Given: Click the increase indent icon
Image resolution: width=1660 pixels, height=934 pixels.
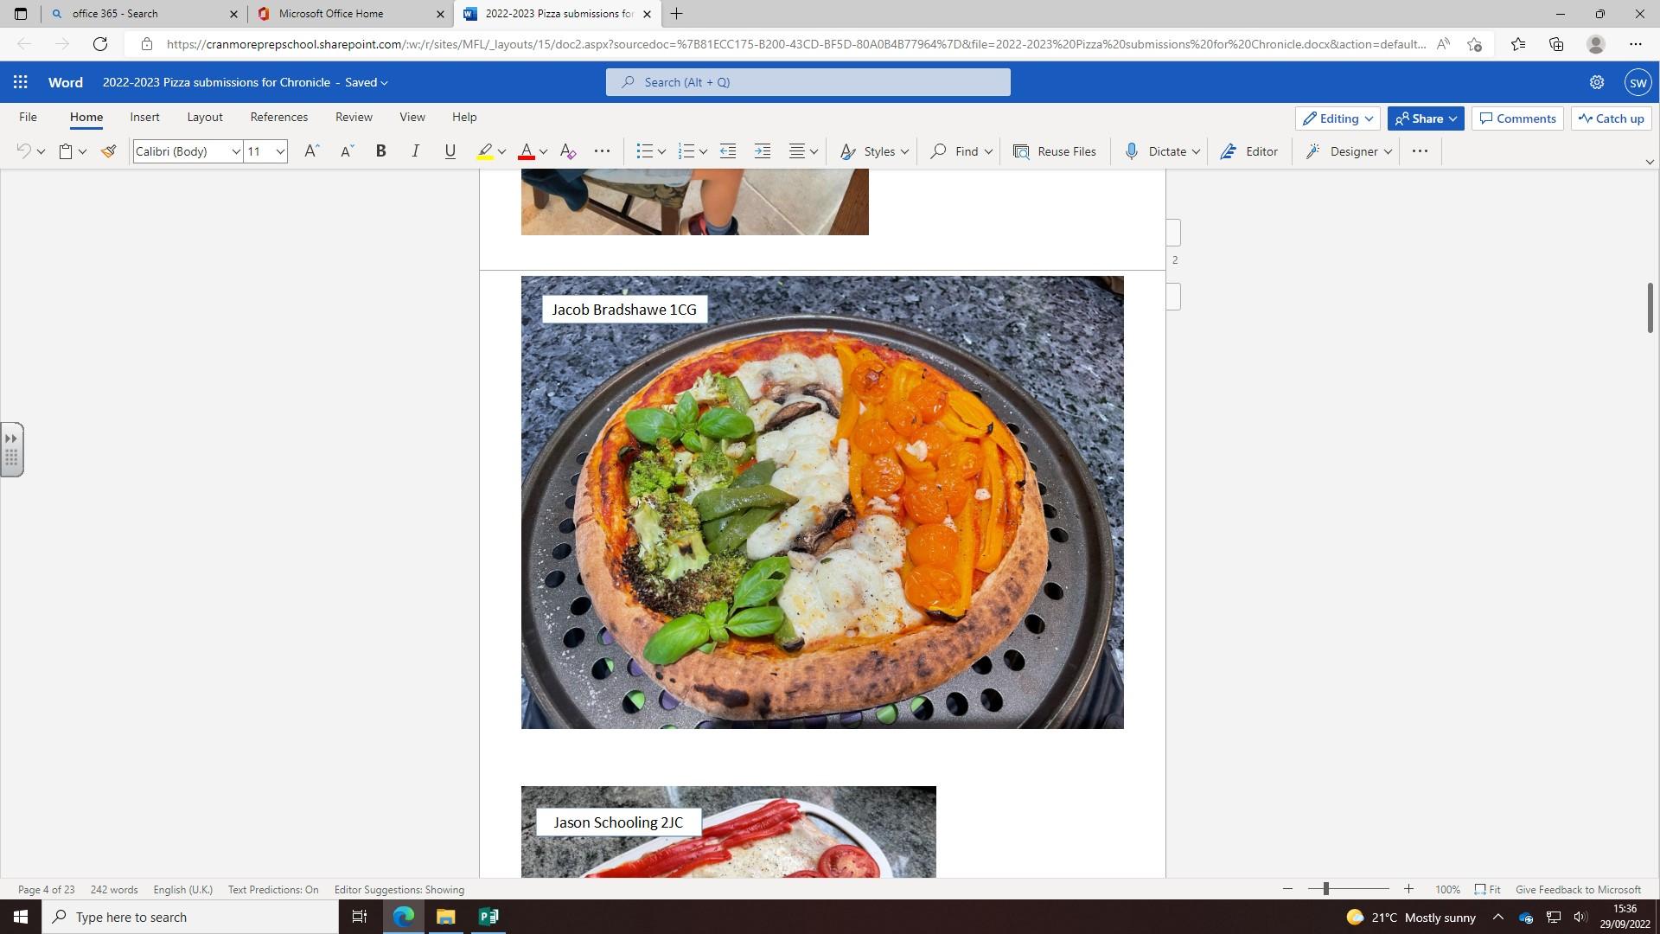Looking at the screenshot, I should coord(763,151).
